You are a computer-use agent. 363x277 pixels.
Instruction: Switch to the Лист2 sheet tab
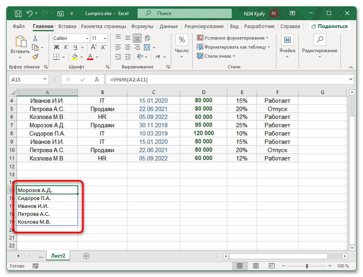[x=58, y=256]
